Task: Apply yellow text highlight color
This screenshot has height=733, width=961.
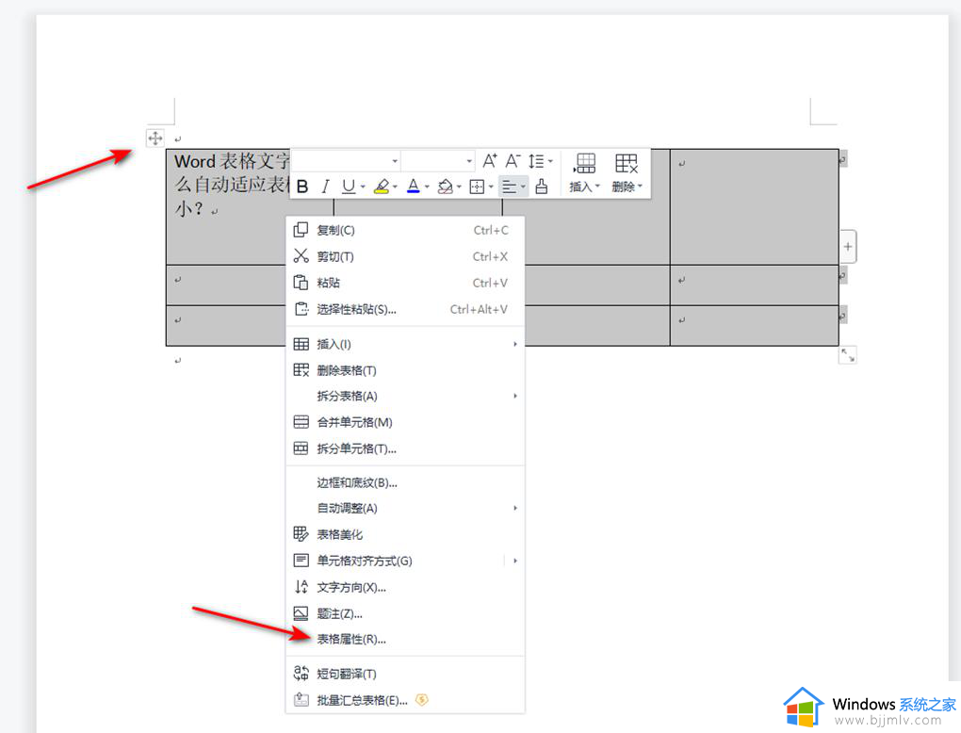Action: tap(382, 187)
